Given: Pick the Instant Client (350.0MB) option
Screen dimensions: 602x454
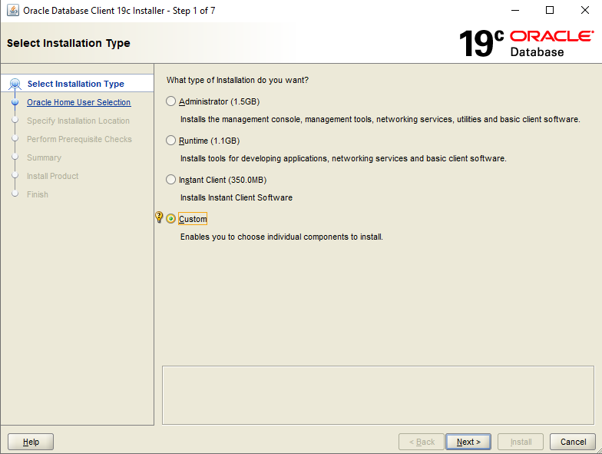Looking at the screenshot, I should point(170,180).
